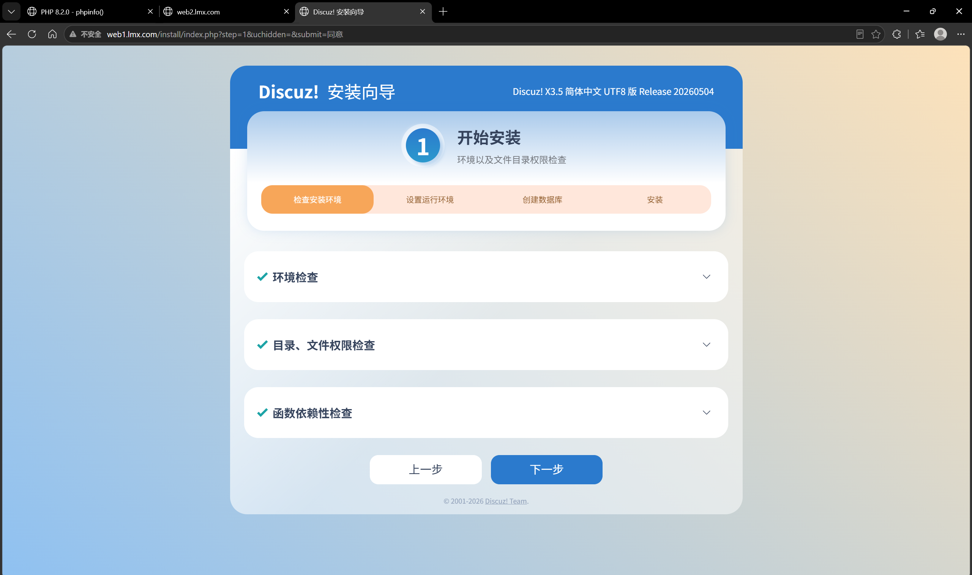This screenshot has width=972, height=575.
Task: Expand the 目录、文件权限检查 section chevron
Action: coord(706,345)
